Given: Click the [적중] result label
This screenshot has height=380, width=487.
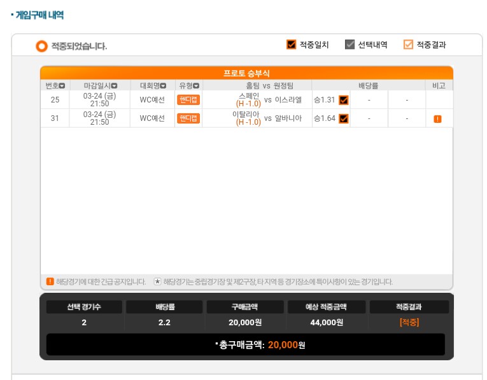Looking at the screenshot, I should click(x=409, y=322).
